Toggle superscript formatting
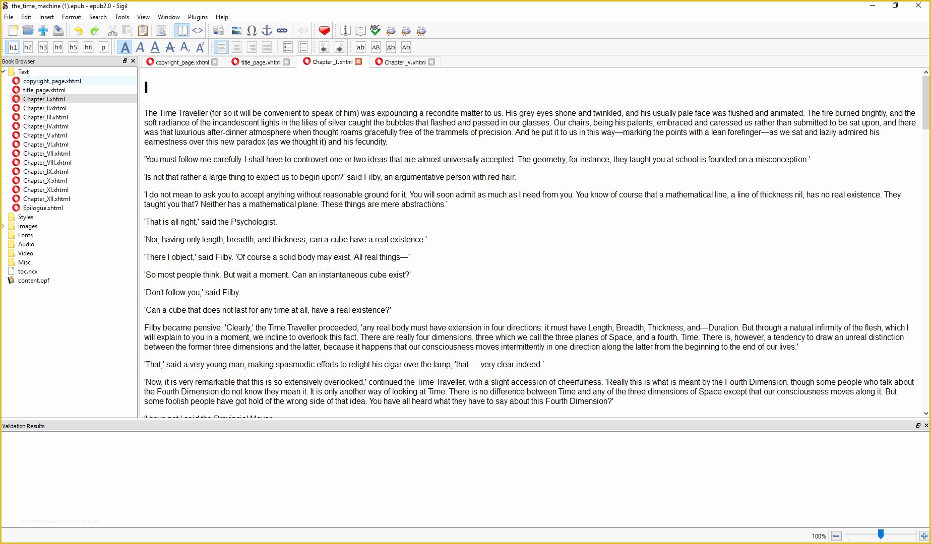 (x=200, y=47)
